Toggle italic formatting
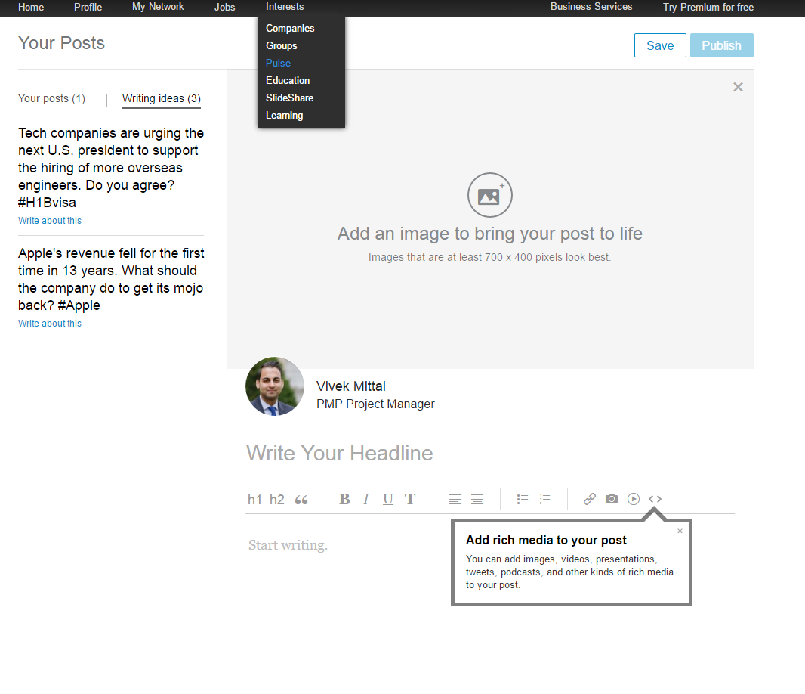Image resolution: width=805 pixels, height=694 pixels. [x=366, y=499]
